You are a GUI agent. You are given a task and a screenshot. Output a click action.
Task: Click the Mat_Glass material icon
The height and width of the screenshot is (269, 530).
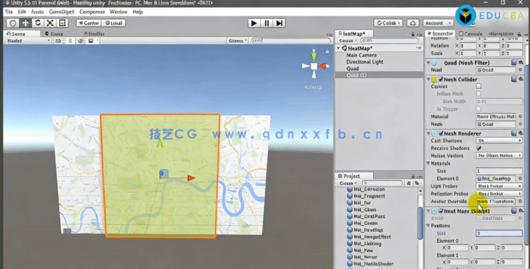click(x=350, y=210)
